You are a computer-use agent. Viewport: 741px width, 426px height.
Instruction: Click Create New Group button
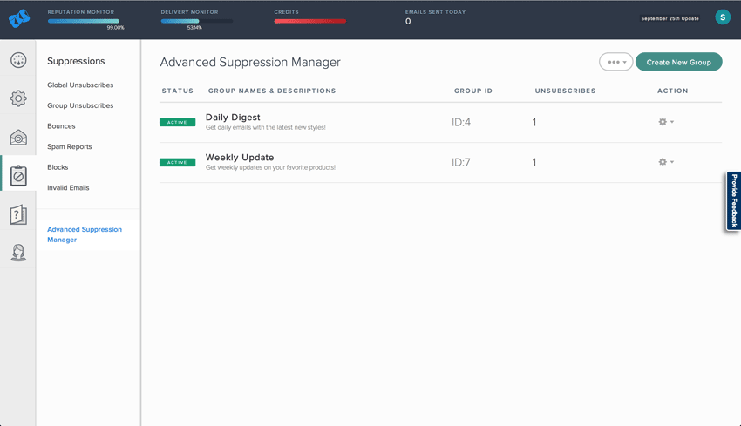click(x=678, y=62)
